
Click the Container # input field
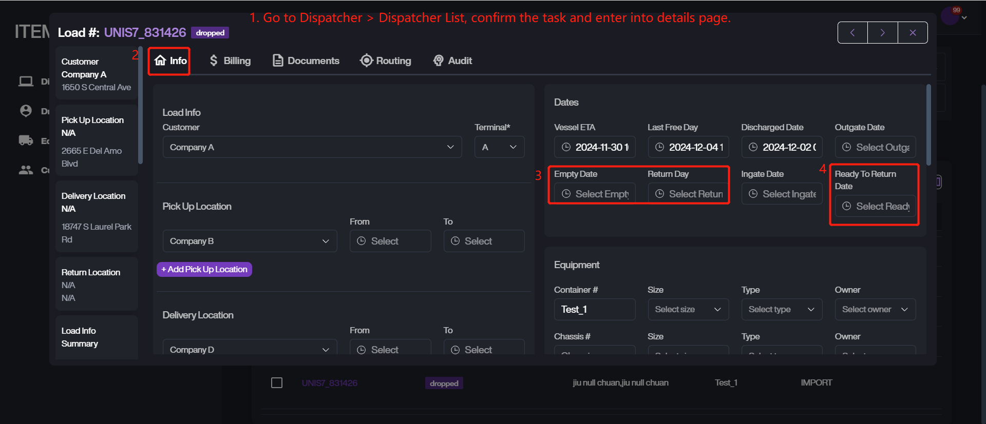(594, 310)
